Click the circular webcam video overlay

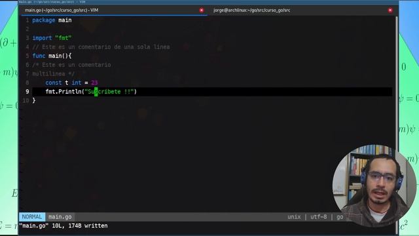374,186
